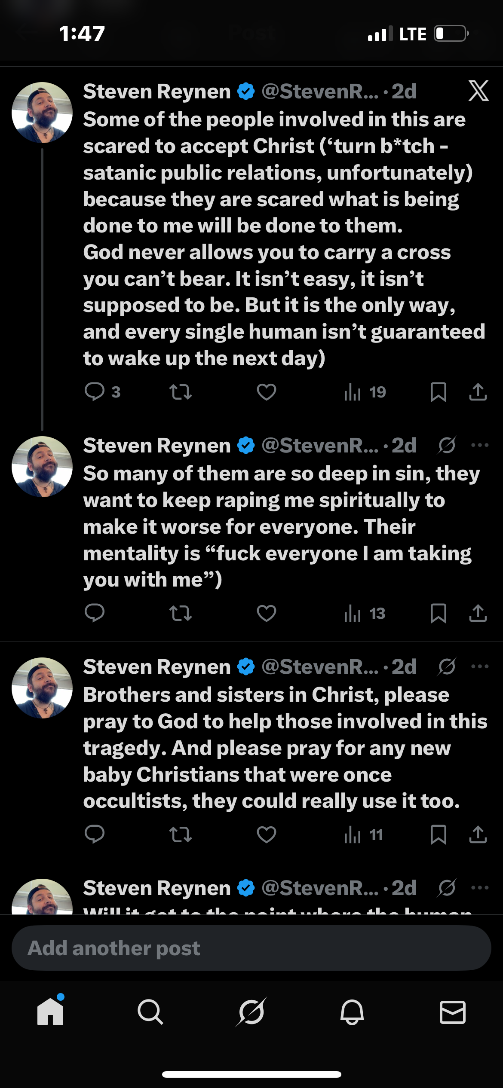Like the post with 19 views
Screen dimensions: 503x1088
(267, 392)
